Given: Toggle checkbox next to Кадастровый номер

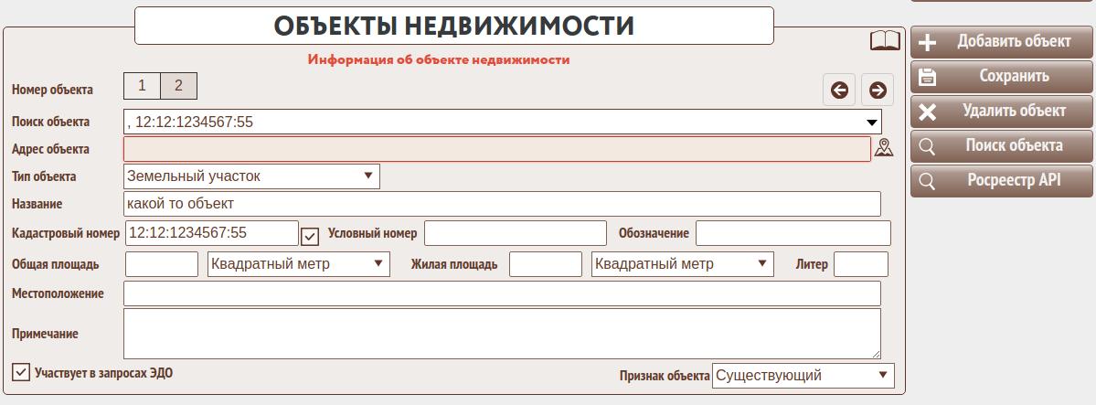Looking at the screenshot, I should click(310, 236).
